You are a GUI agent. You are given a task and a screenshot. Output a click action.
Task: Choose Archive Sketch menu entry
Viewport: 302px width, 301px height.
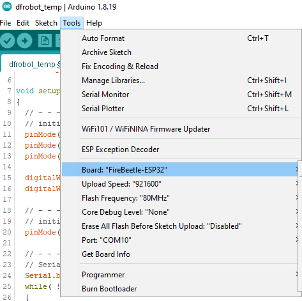180,52
